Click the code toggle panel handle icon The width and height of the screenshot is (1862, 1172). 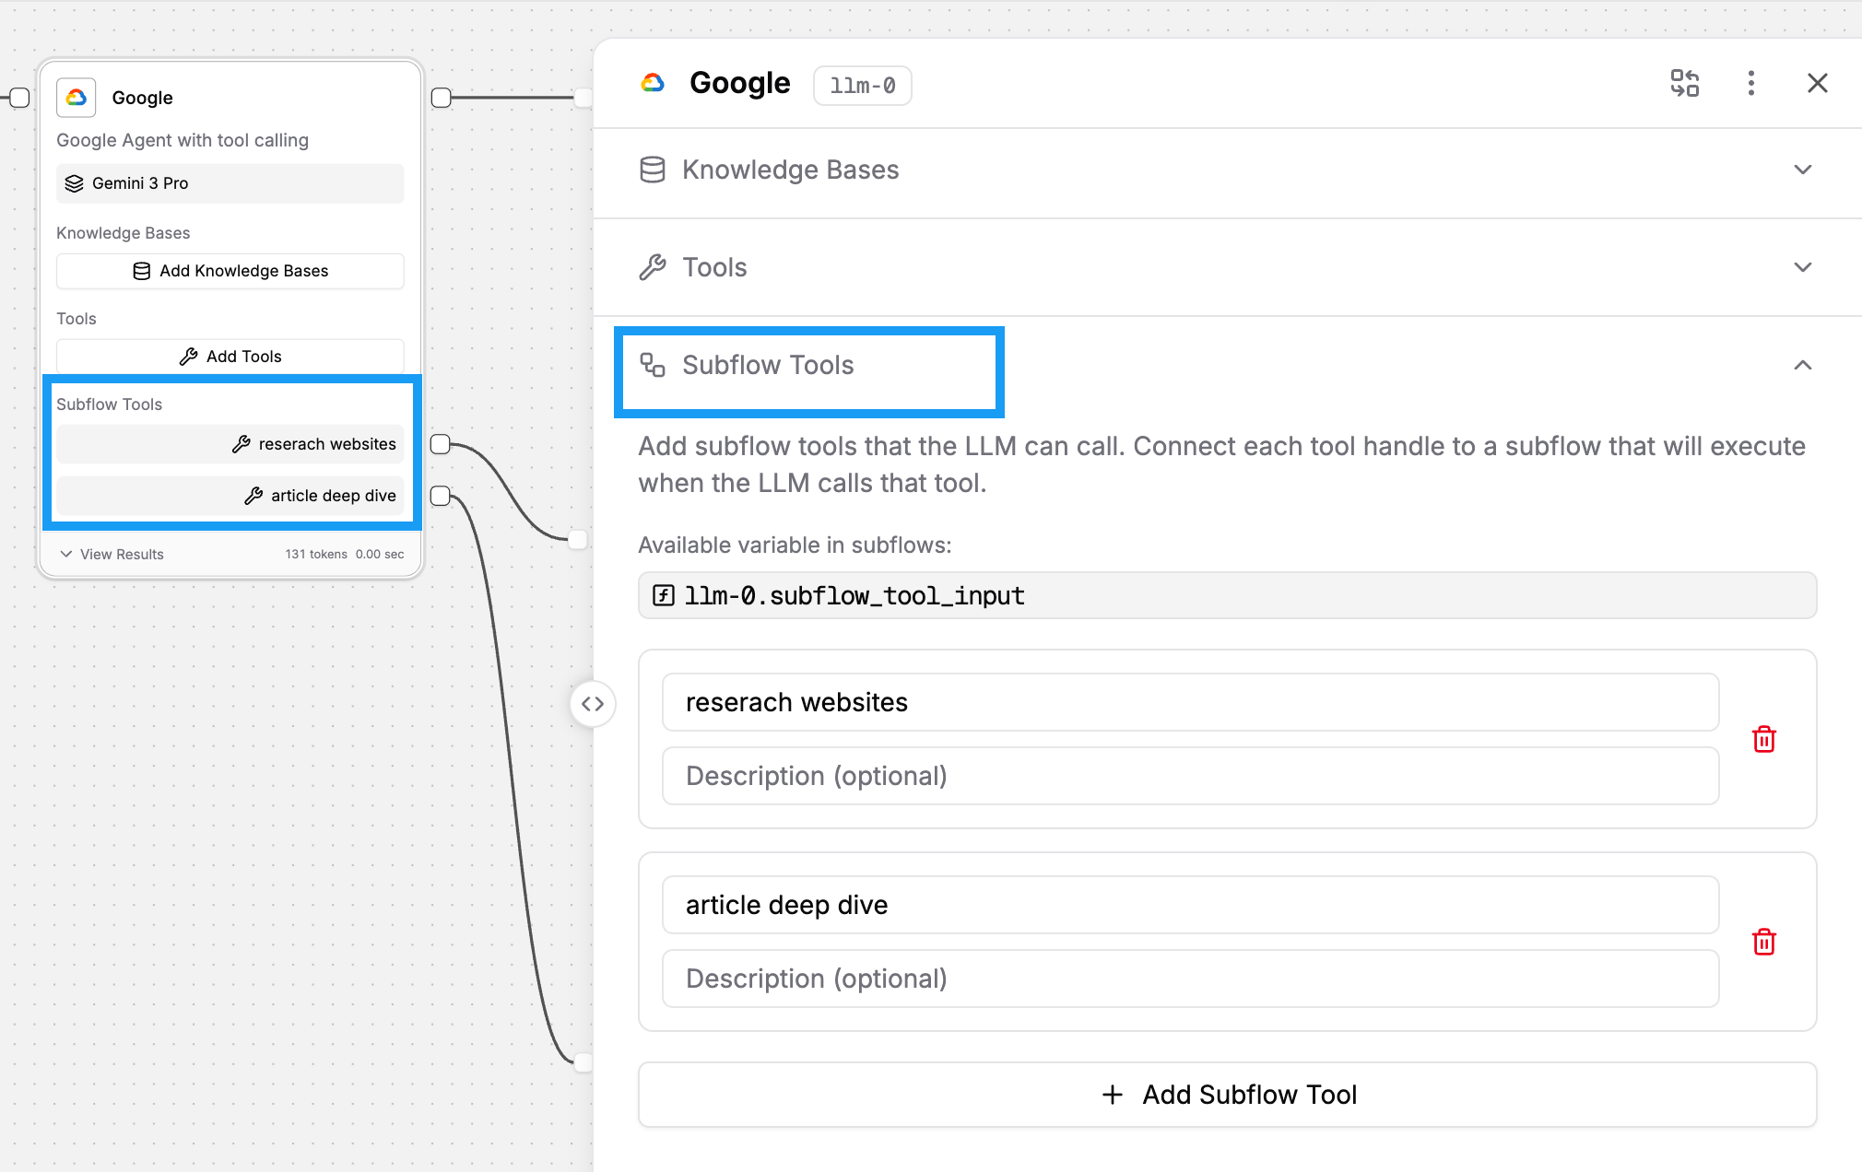[x=593, y=704]
